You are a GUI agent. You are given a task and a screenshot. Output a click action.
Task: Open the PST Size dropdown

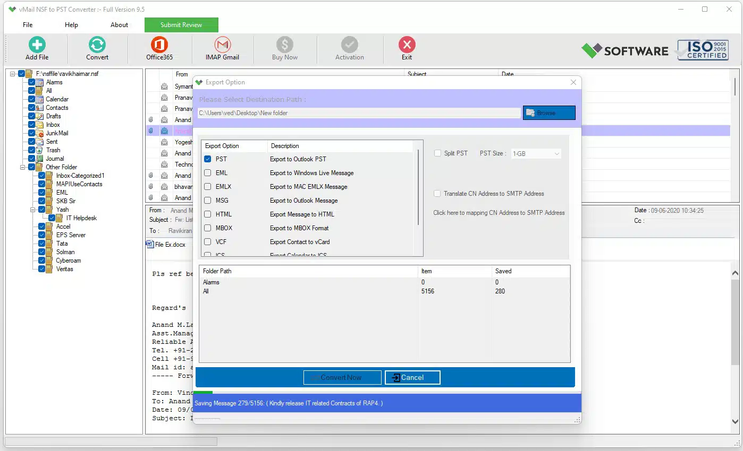pyautogui.click(x=536, y=153)
